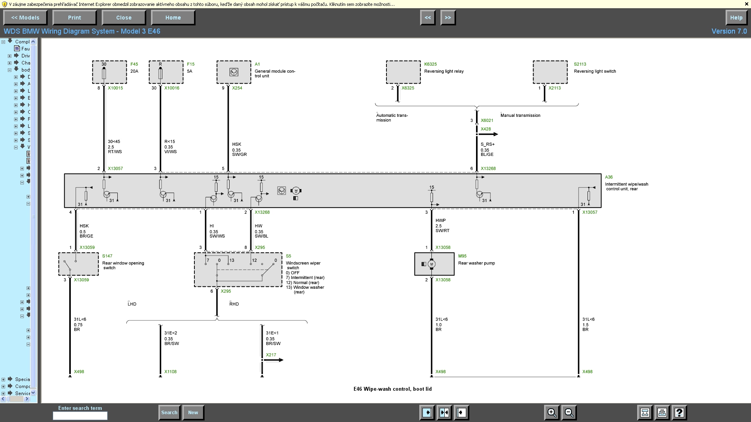Collapse the bod tree node
The image size is (751, 422).
tap(9, 70)
